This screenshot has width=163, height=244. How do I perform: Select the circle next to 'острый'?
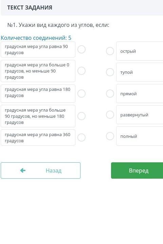point(110,51)
